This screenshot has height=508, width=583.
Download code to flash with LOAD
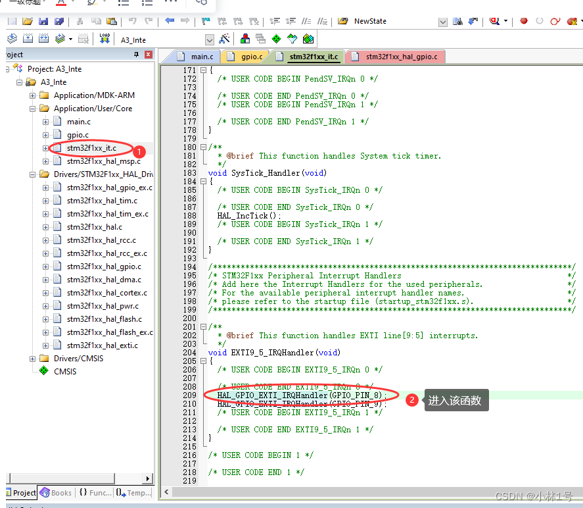pos(105,38)
